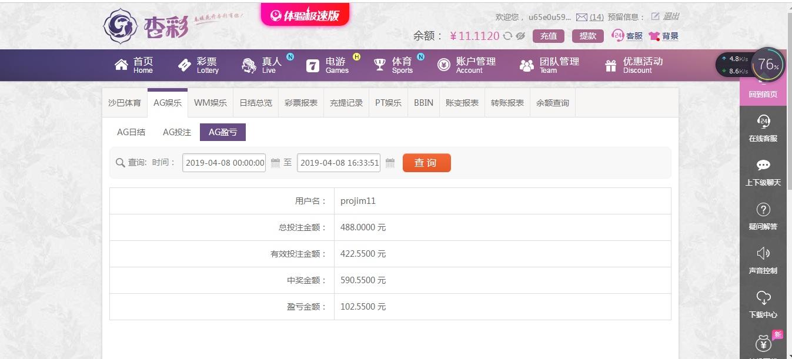Switch to the 日结总览 tab
The image size is (792, 359).
click(x=256, y=102)
